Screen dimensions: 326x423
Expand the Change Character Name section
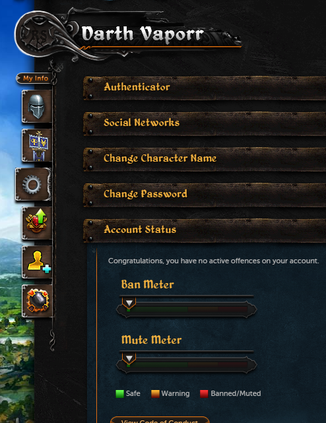point(205,160)
